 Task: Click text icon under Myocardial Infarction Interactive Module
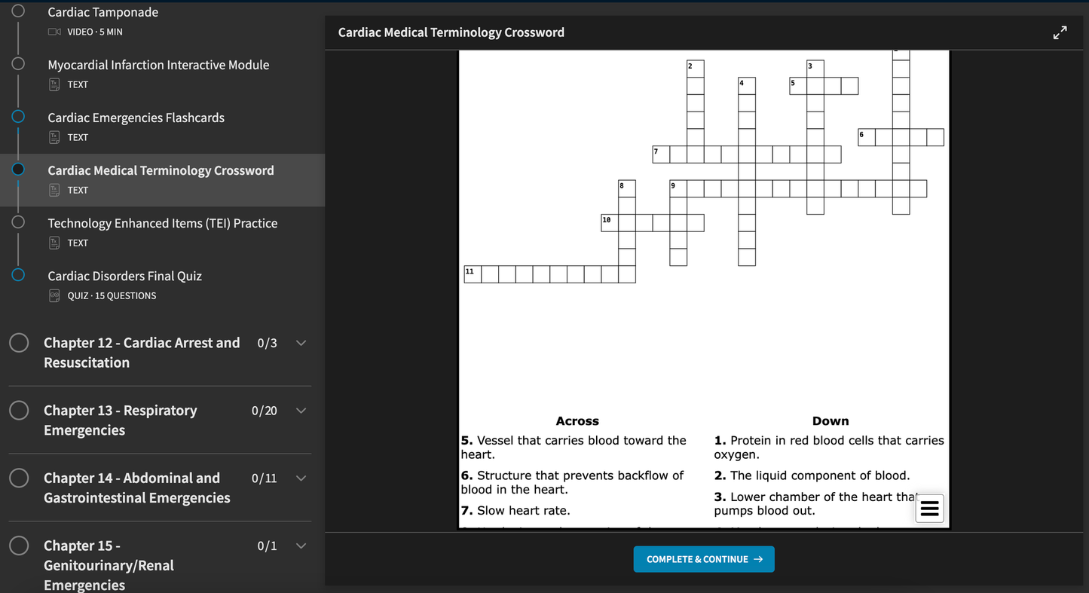pyautogui.click(x=54, y=84)
